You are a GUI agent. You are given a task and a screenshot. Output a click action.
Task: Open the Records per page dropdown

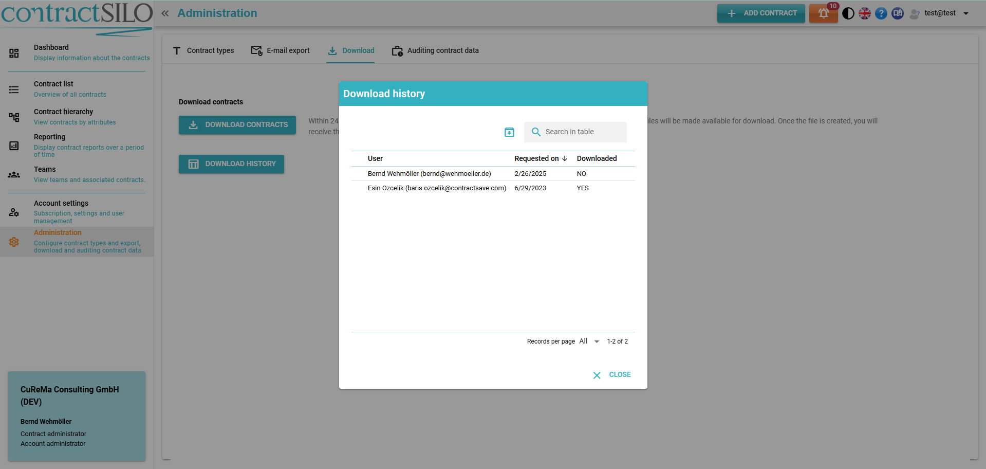click(x=589, y=341)
